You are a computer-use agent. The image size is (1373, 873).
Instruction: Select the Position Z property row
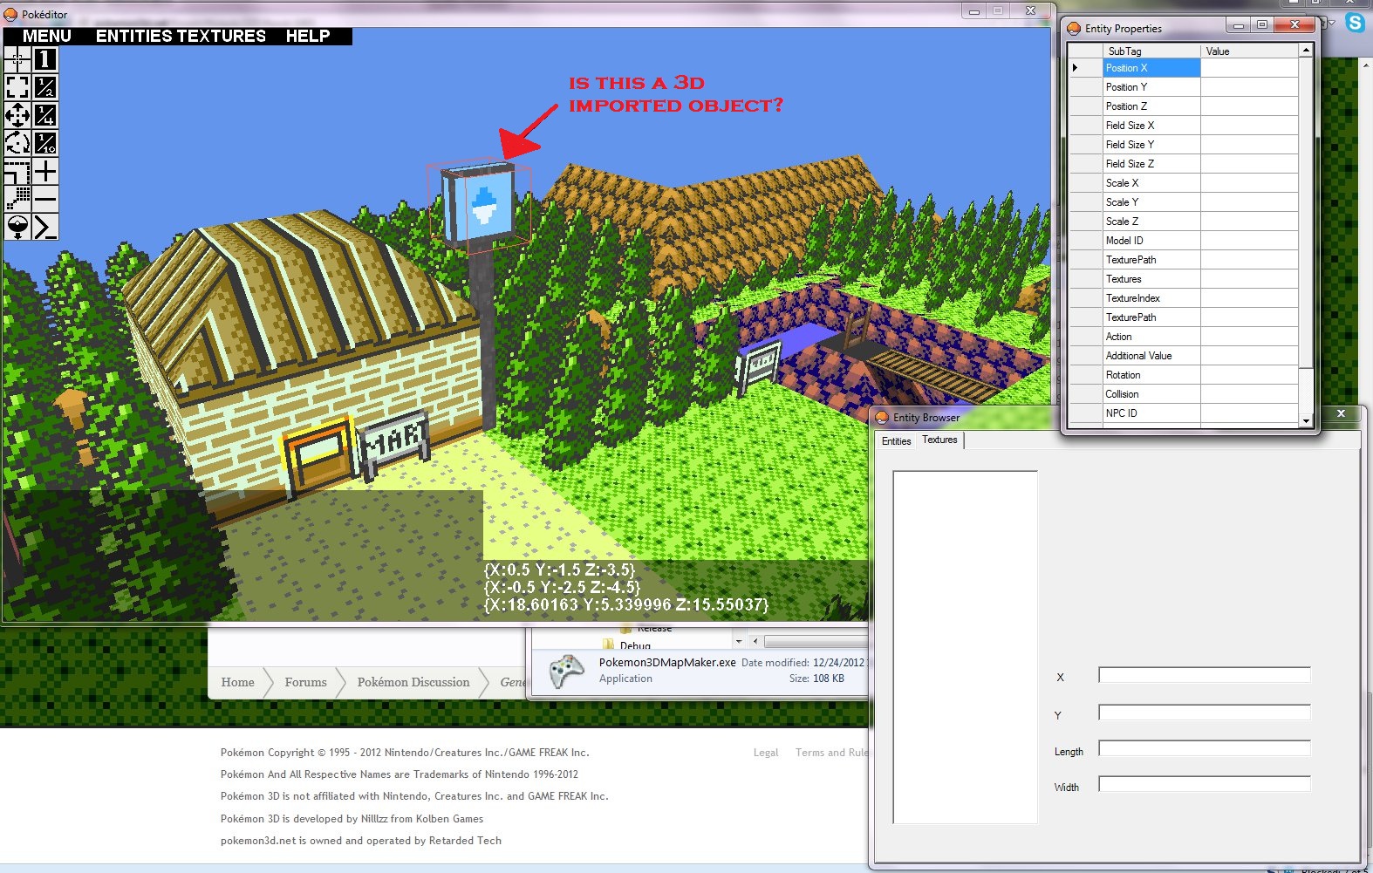click(x=1183, y=106)
